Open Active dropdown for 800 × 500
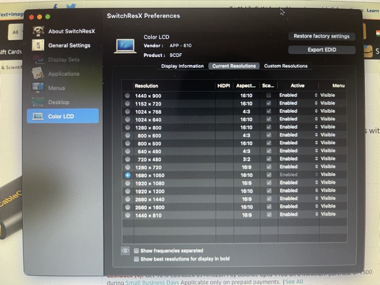380x285 pixels. pyautogui.click(x=298, y=143)
